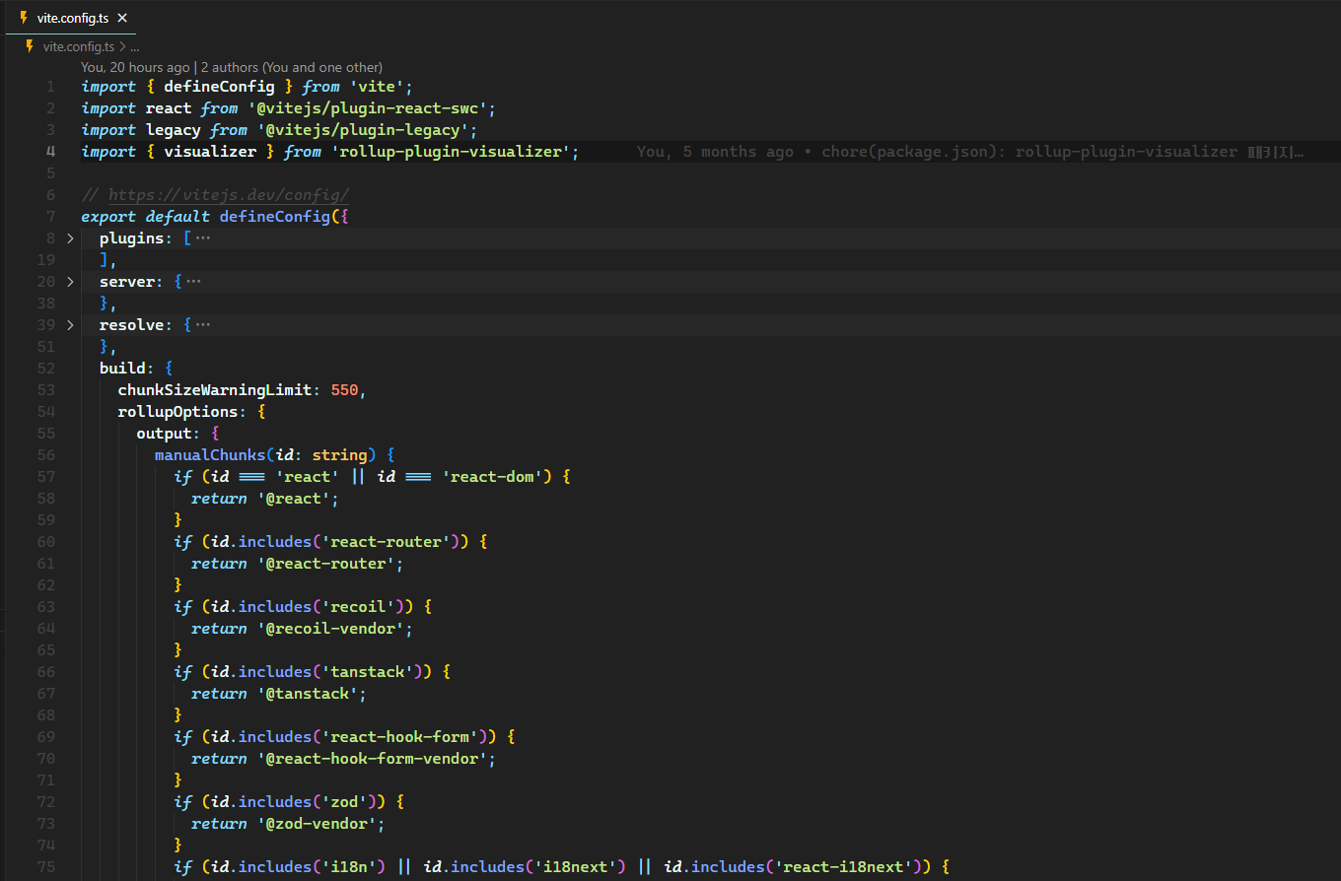Expand the folded plugins array on line 8
Image resolution: width=1341 pixels, height=881 pixels.
coord(68,237)
